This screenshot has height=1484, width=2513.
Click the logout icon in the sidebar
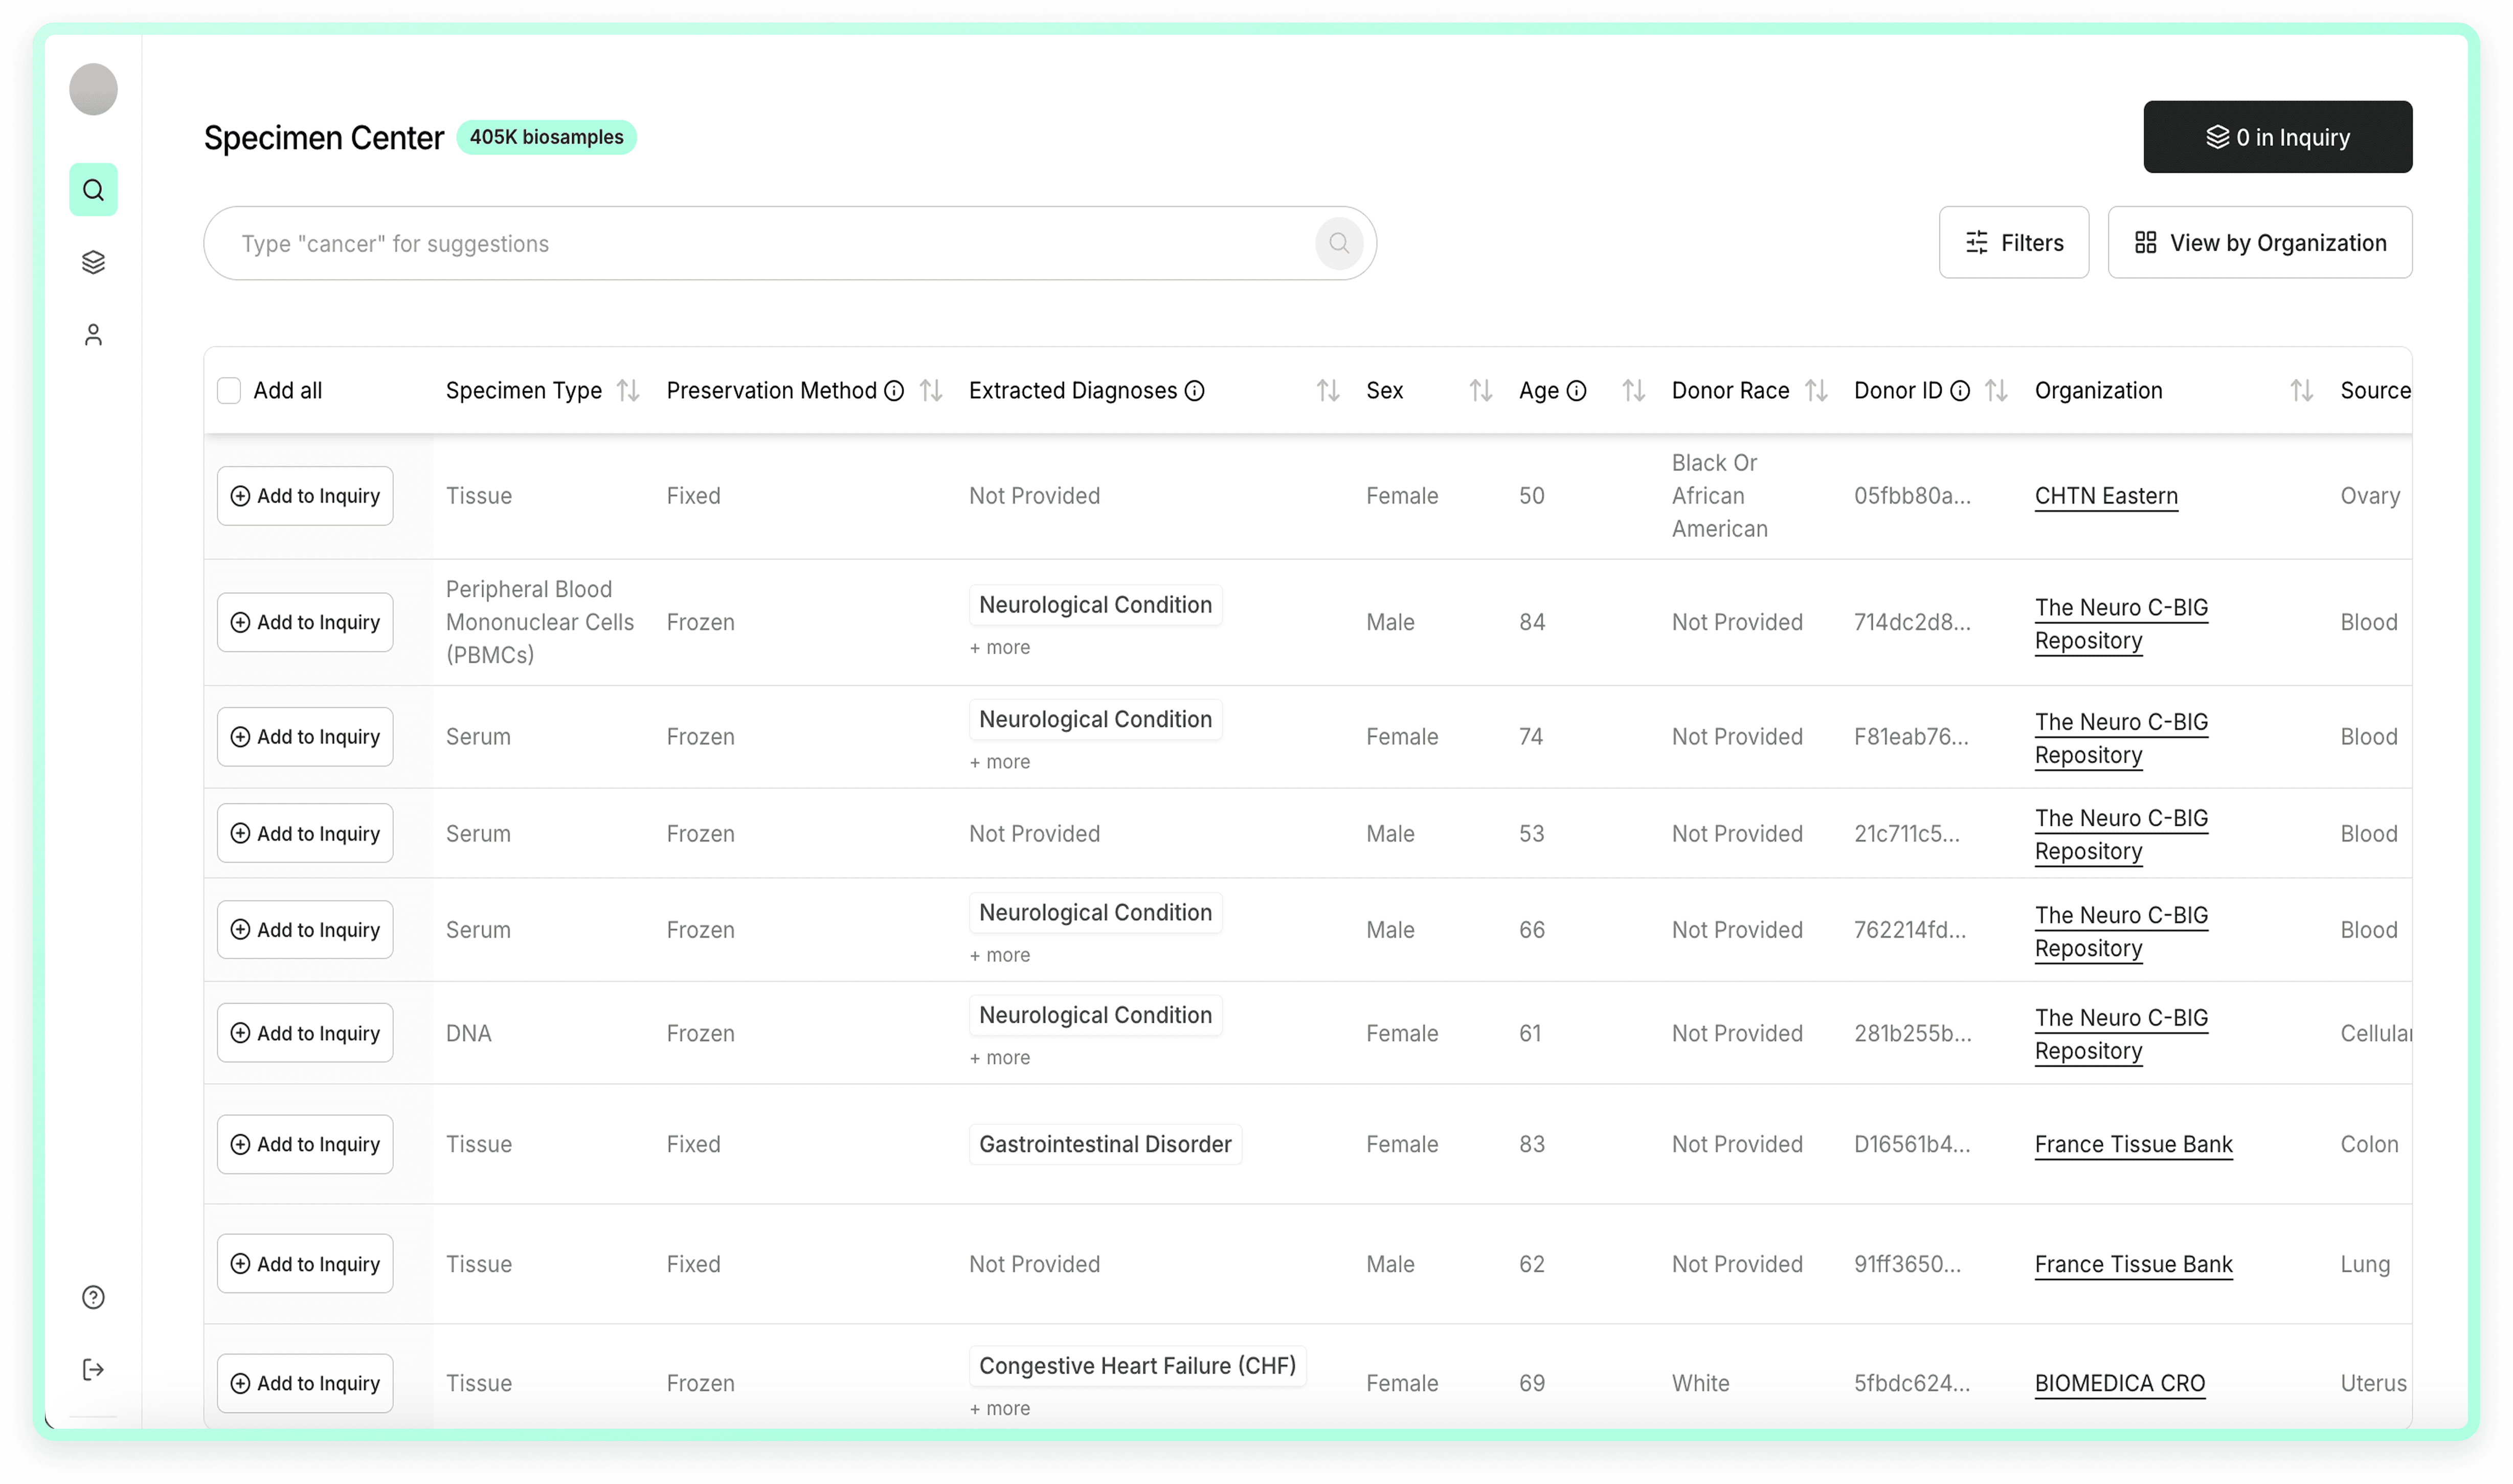pyautogui.click(x=93, y=1369)
